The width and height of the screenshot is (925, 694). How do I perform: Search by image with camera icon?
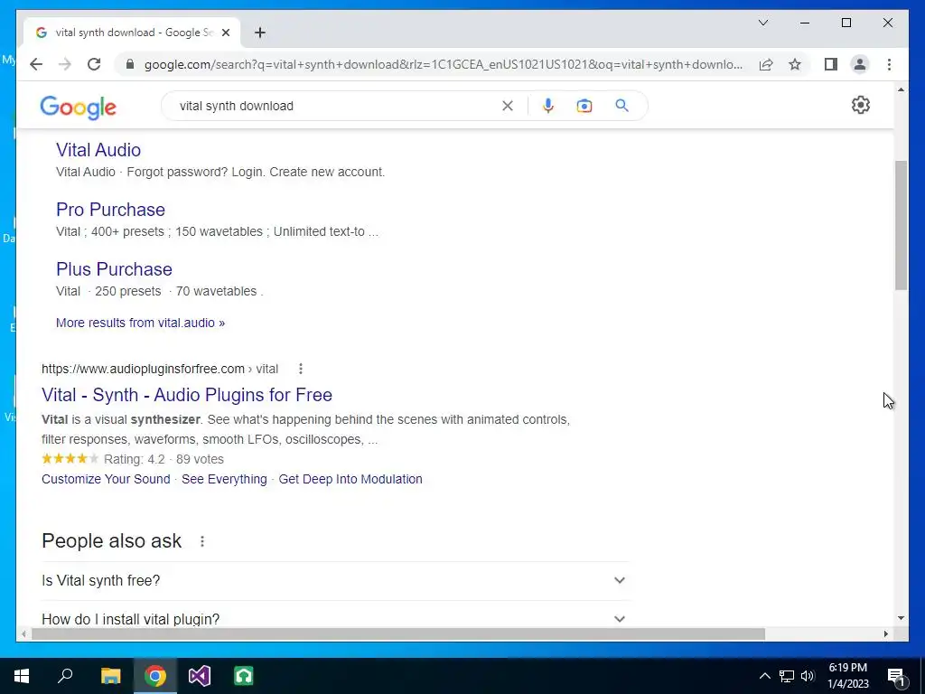(x=584, y=106)
